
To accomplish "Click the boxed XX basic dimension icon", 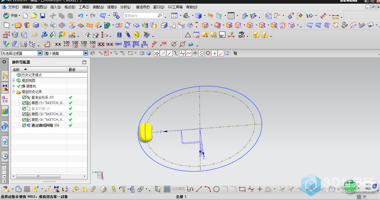I will 101,44.
